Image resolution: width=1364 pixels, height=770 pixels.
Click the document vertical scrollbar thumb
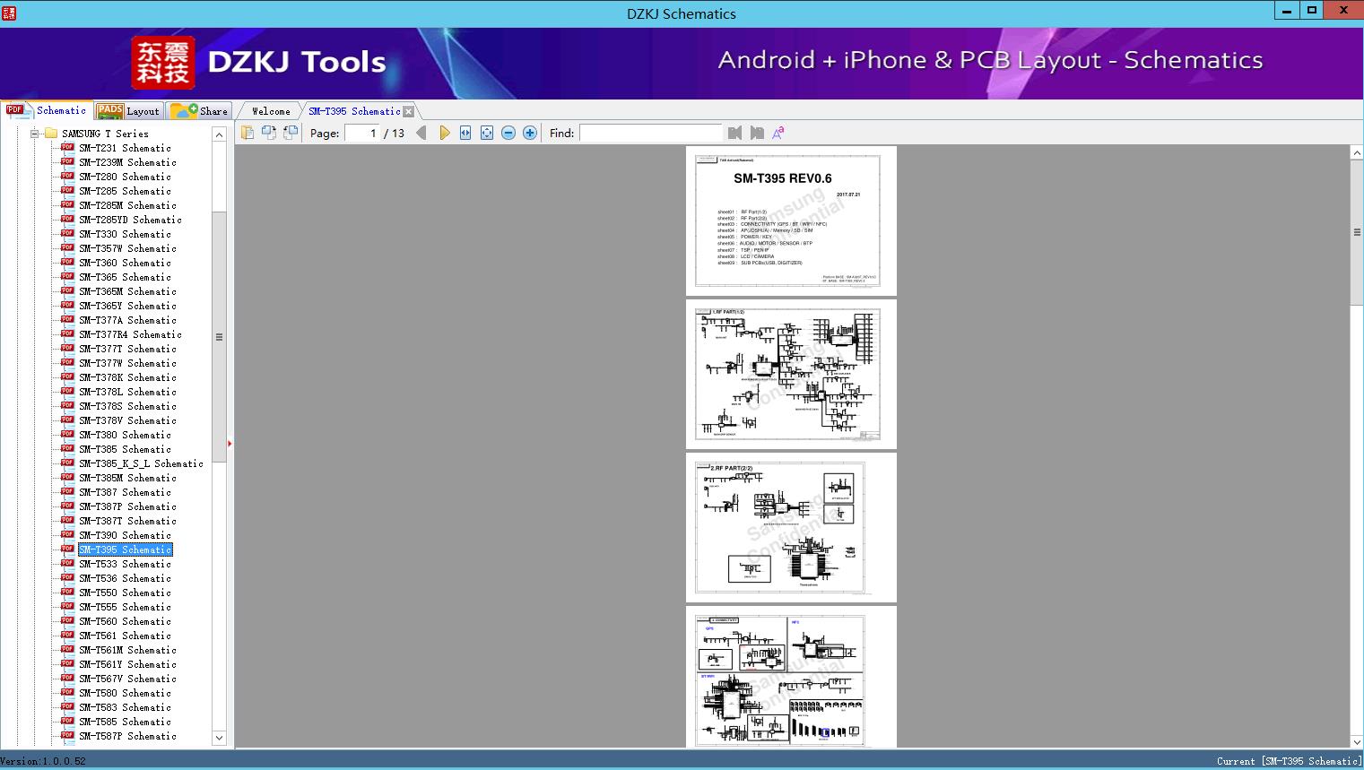[1357, 232]
